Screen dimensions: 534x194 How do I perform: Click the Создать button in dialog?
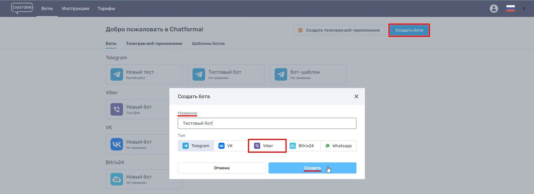312,168
